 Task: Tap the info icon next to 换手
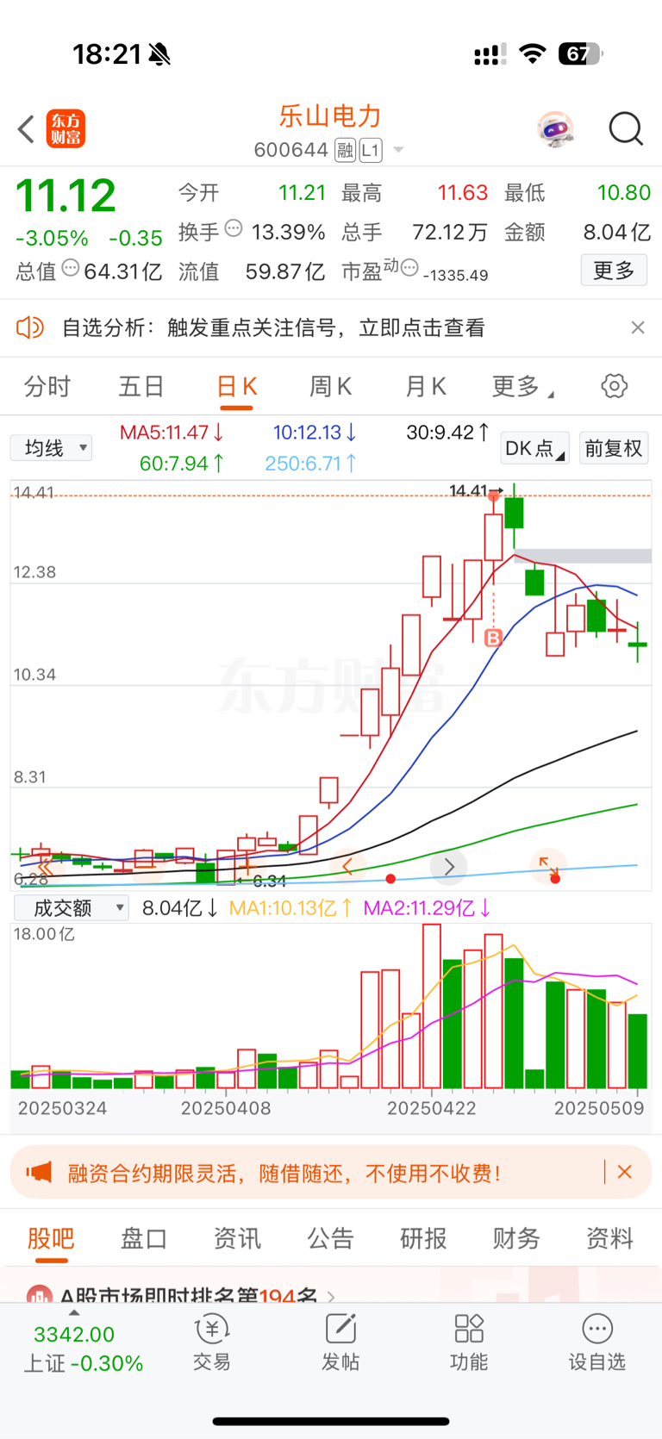coord(234,228)
